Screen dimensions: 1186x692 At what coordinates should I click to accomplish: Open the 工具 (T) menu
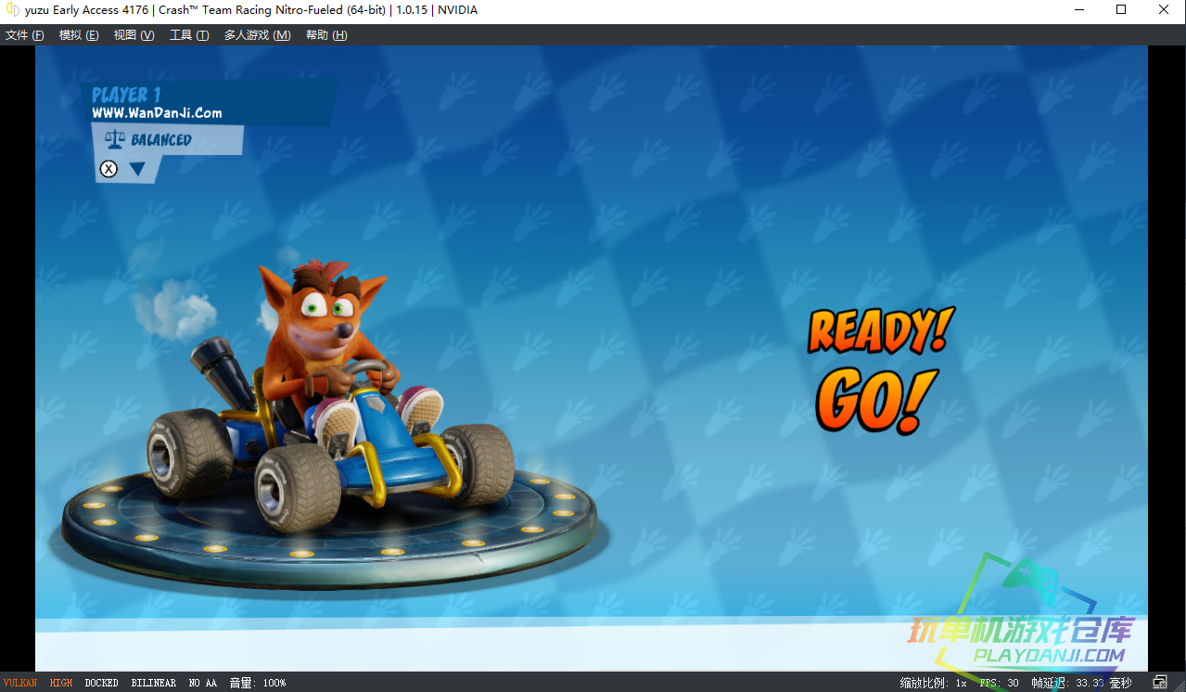pyautogui.click(x=189, y=35)
